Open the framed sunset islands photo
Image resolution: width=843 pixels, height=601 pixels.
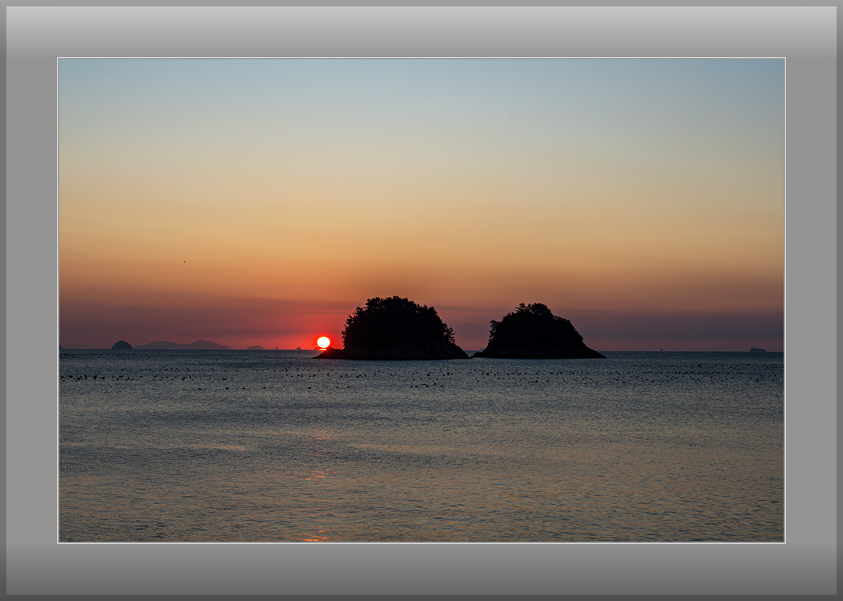(x=421, y=300)
